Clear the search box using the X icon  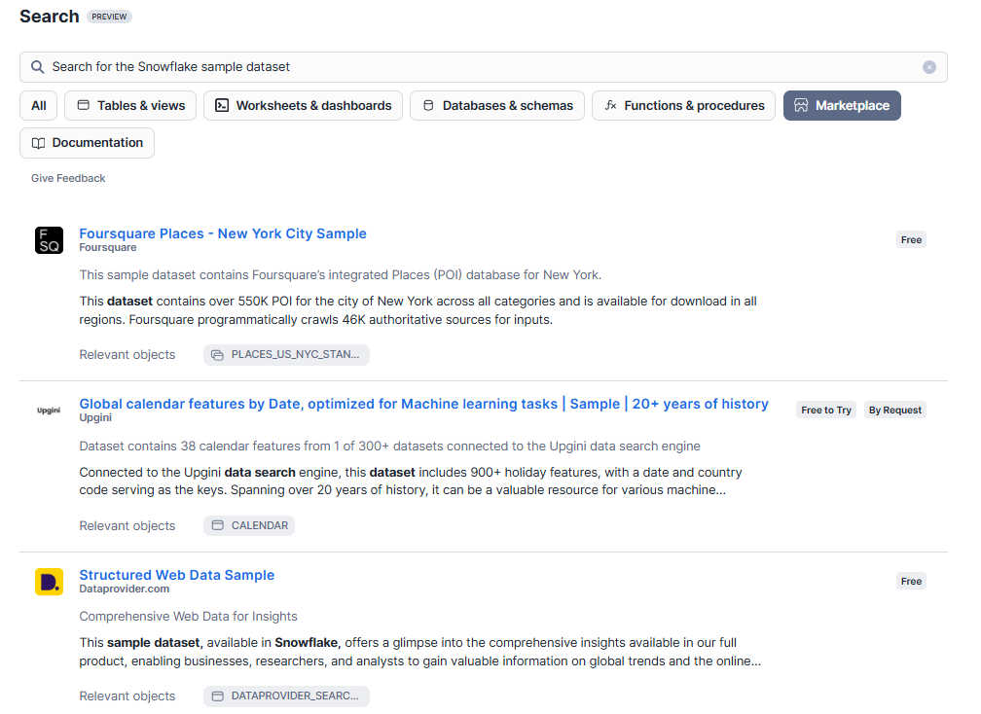click(930, 67)
